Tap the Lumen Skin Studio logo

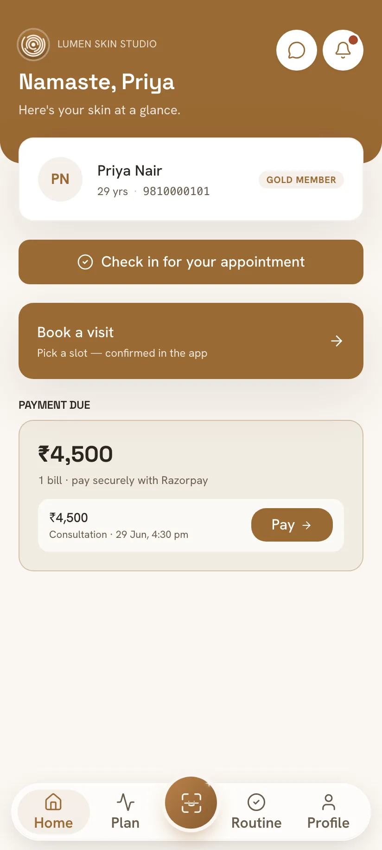33,45
